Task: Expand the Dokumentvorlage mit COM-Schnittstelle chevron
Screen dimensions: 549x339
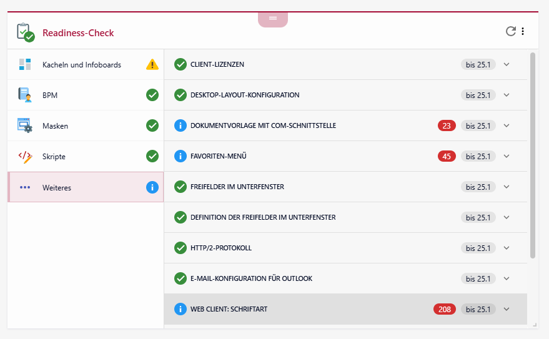Action: click(x=507, y=125)
